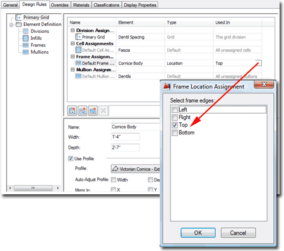The image size is (284, 251).
Task: Click the Mullions icon in tree
Action: click(x=26, y=52)
